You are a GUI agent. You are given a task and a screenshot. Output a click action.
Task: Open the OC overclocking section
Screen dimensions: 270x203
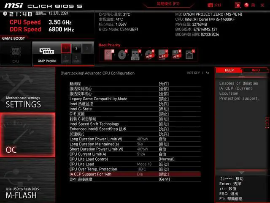[27, 135]
